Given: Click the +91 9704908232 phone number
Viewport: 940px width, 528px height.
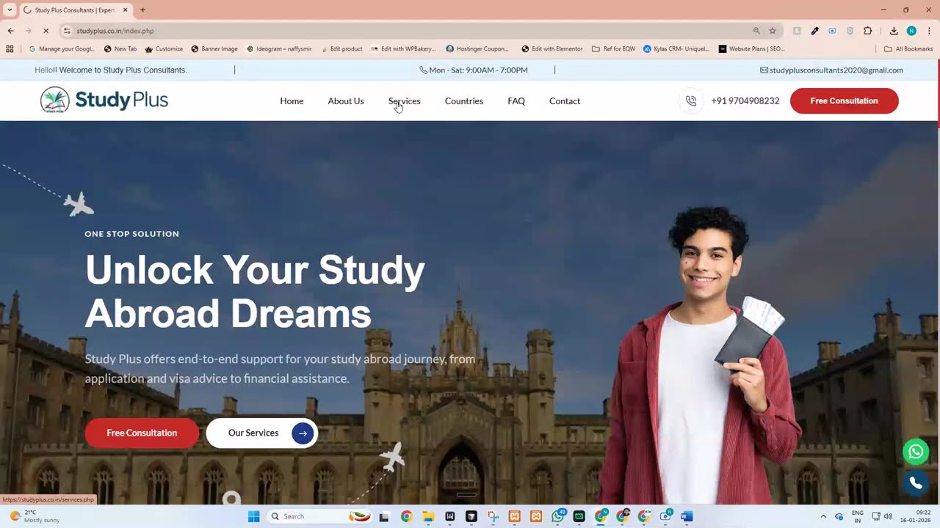Looking at the screenshot, I should (745, 101).
